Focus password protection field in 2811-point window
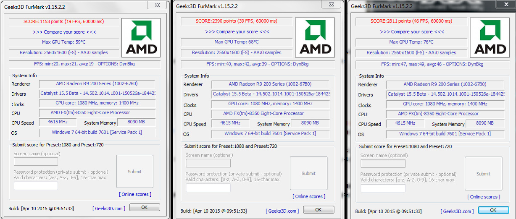Viewport: 516px width, 219px height. point(383,188)
